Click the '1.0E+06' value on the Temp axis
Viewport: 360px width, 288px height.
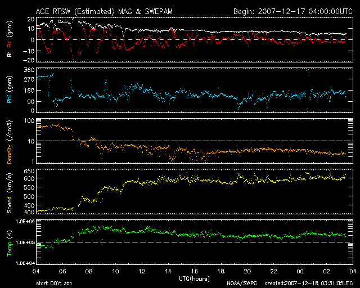pyautogui.click(x=25, y=222)
